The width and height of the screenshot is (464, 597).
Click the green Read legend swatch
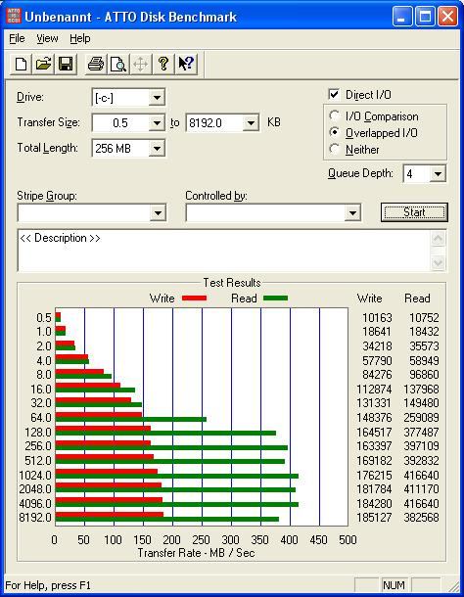coord(275,298)
